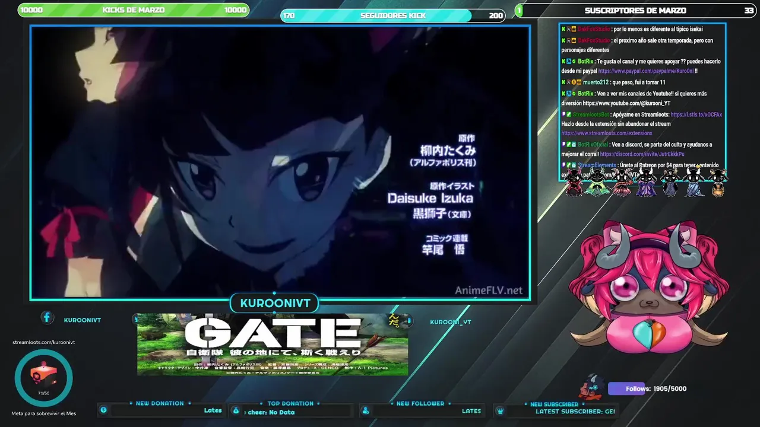The image size is (760, 427).
Task: Click the pink-haired VTuber avatar
Action: 648,286
